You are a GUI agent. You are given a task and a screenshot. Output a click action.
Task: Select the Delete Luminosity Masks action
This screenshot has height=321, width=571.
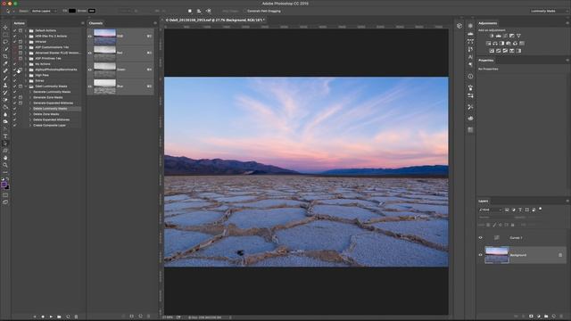tap(50, 109)
